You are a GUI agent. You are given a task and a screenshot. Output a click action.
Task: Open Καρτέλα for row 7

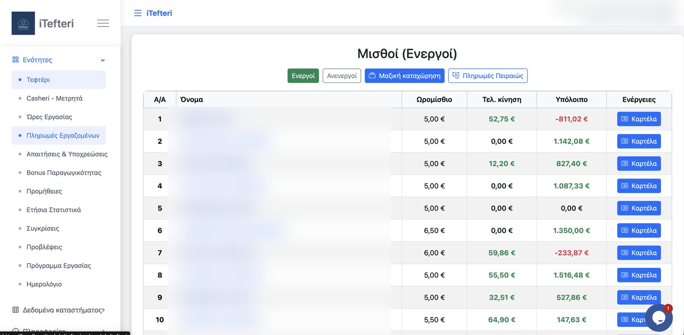tap(639, 253)
